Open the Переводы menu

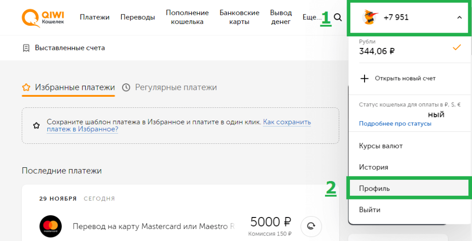pyautogui.click(x=137, y=18)
